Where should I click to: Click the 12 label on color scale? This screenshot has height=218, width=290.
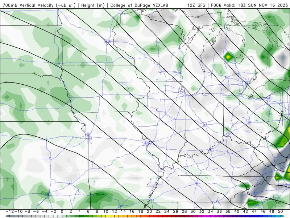115,211
